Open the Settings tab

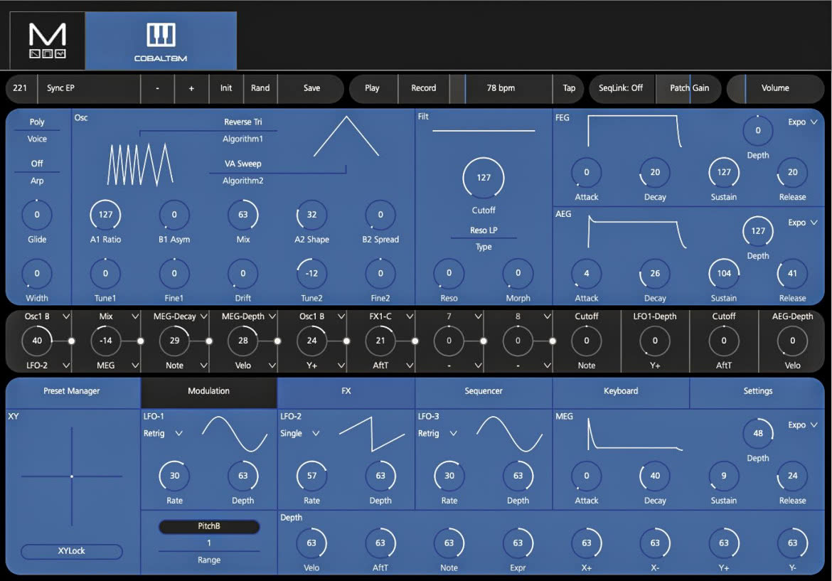pos(758,391)
